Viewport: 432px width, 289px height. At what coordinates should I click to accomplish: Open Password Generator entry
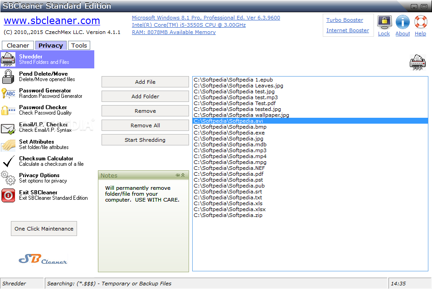(x=48, y=93)
